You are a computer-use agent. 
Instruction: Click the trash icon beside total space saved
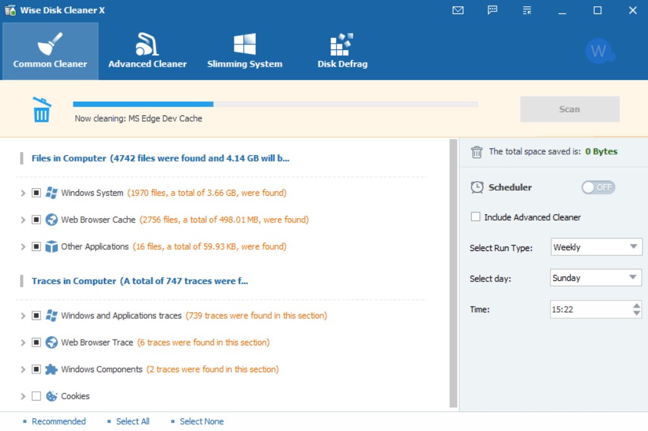pos(476,152)
